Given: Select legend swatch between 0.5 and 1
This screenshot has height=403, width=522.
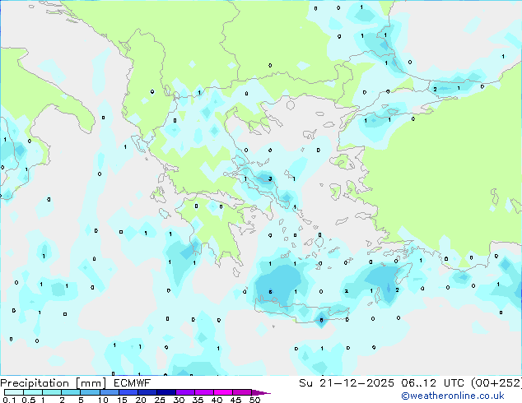Looking at the screenshot, I should (x=33, y=392).
